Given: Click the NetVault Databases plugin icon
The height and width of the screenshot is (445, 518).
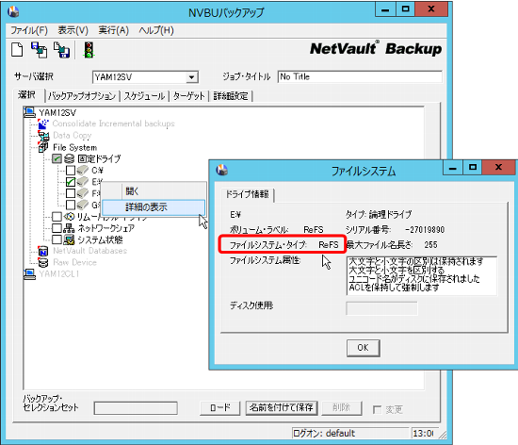Looking at the screenshot, I should click(x=43, y=251).
